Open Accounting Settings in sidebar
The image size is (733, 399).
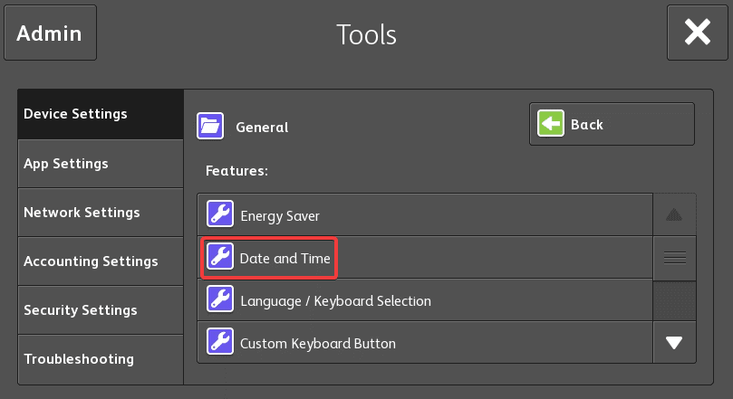pyautogui.click(x=100, y=261)
